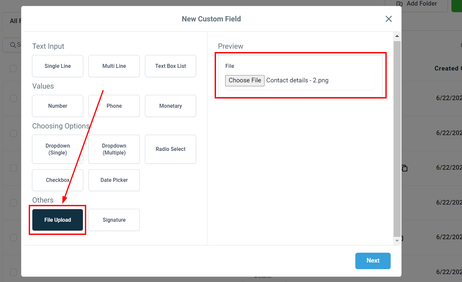
Task: Select the Dropdown (Multiple) option
Action: coord(114,149)
